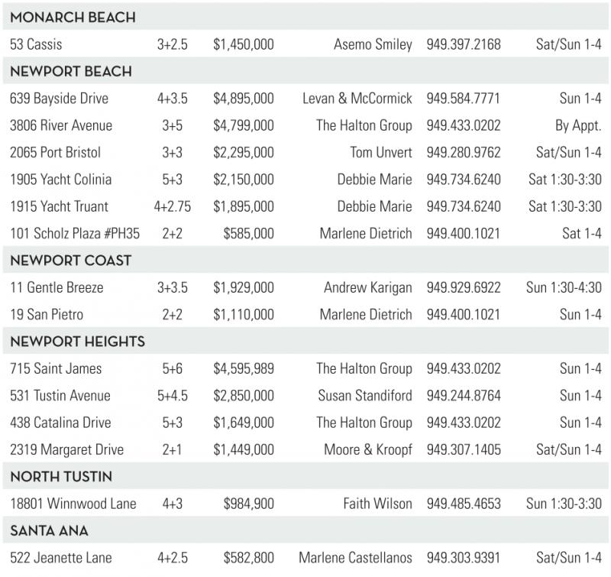Image resolution: width=611 pixels, height=577 pixels.
Task: Click agent Faith Wilson
Action: tap(377, 504)
